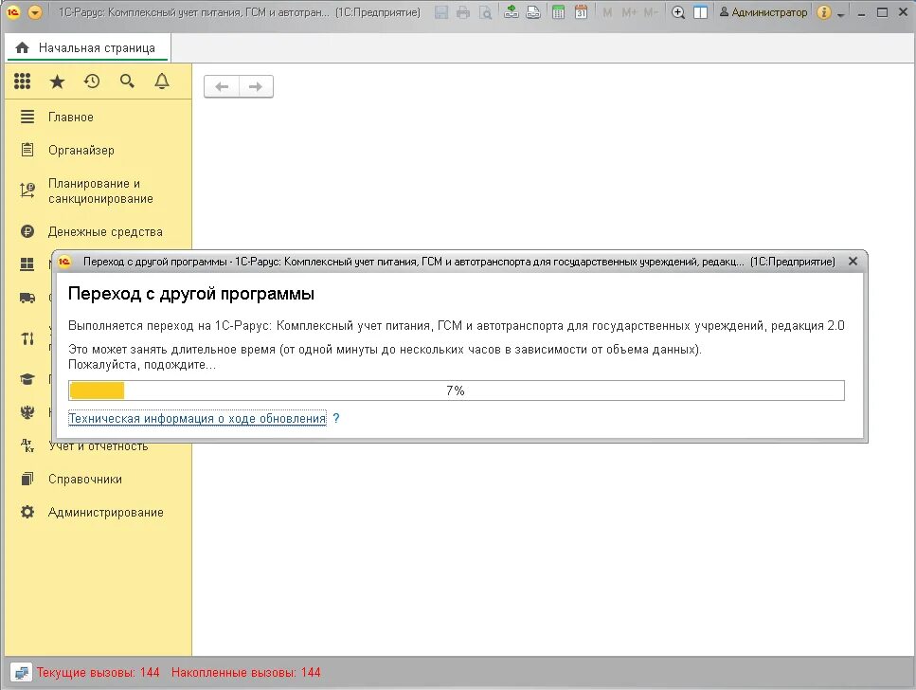Image resolution: width=916 pixels, height=690 pixels.
Task: Toggle the panel layout settings icon
Action: click(x=700, y=12)
